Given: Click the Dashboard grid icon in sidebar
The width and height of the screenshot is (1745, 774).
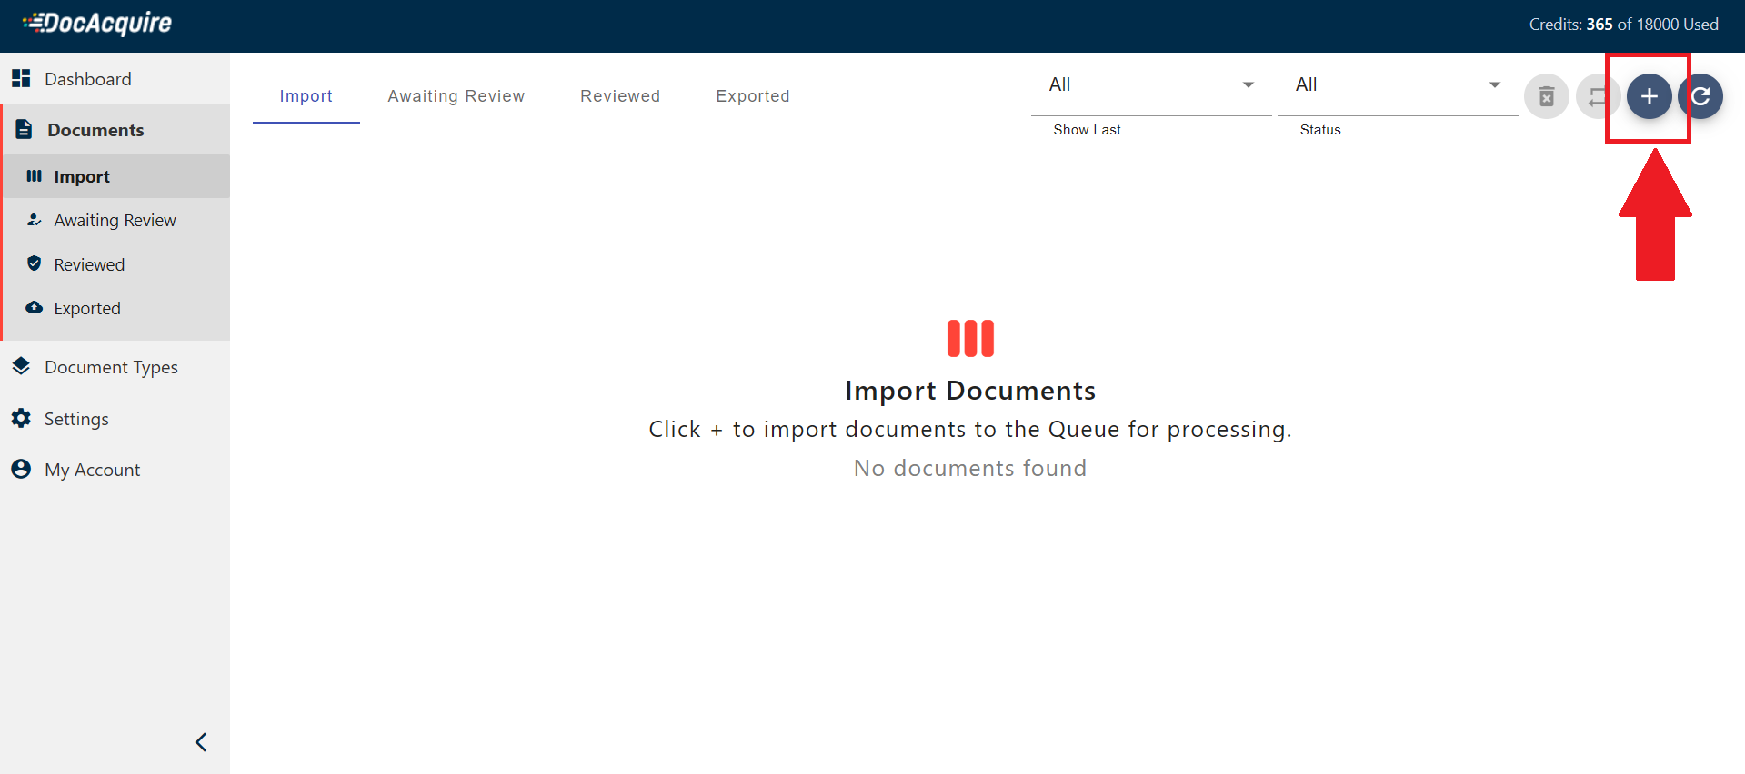Looking at the screenshot, I should [21, 79].
